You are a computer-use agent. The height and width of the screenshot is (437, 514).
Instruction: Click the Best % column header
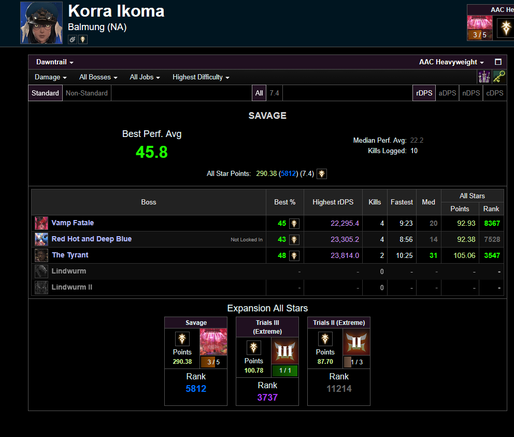click(285, 202)
